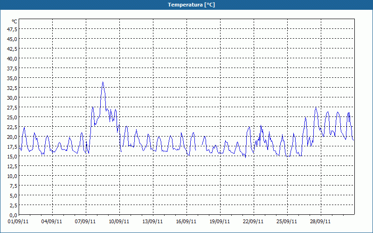Click the Temperatura [°C] chart title

coord(191,5)
